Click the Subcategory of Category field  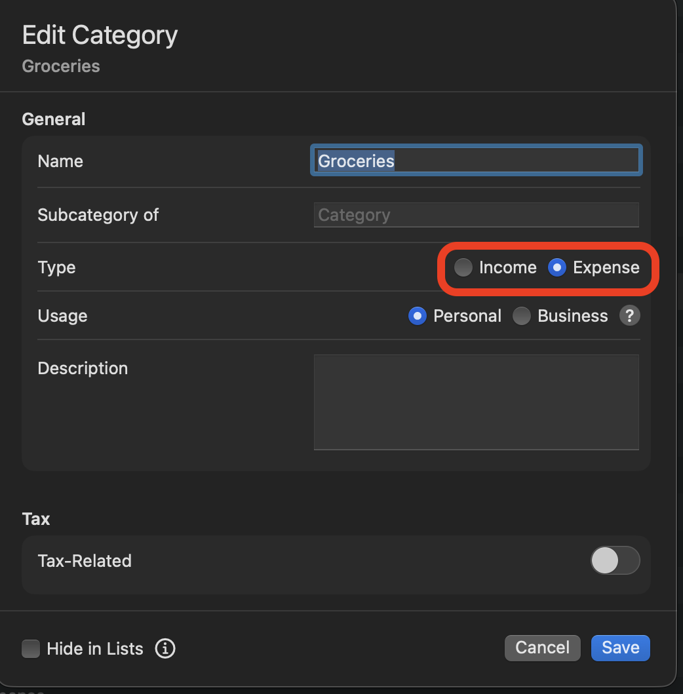[x=476, y=215]
